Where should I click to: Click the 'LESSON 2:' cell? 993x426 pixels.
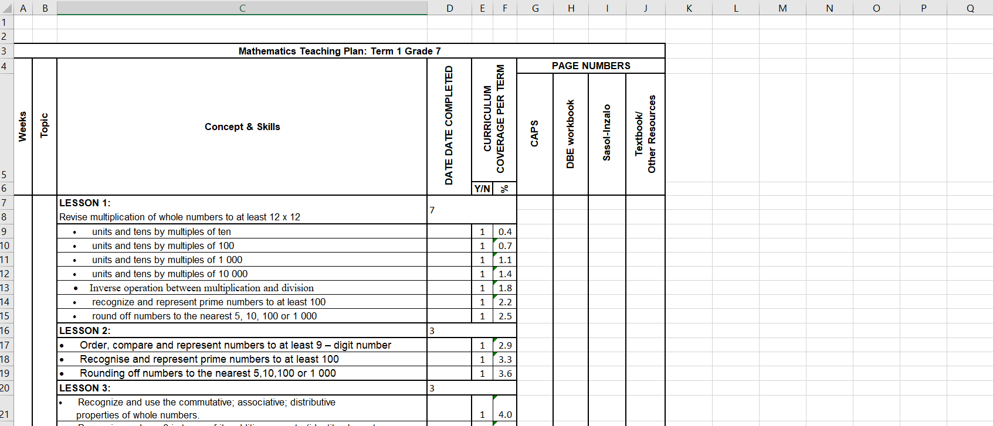(242, 330)
